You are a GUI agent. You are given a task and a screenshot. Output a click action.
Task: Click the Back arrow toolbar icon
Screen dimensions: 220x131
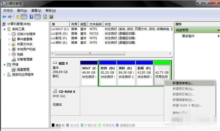tap(4, 17)
